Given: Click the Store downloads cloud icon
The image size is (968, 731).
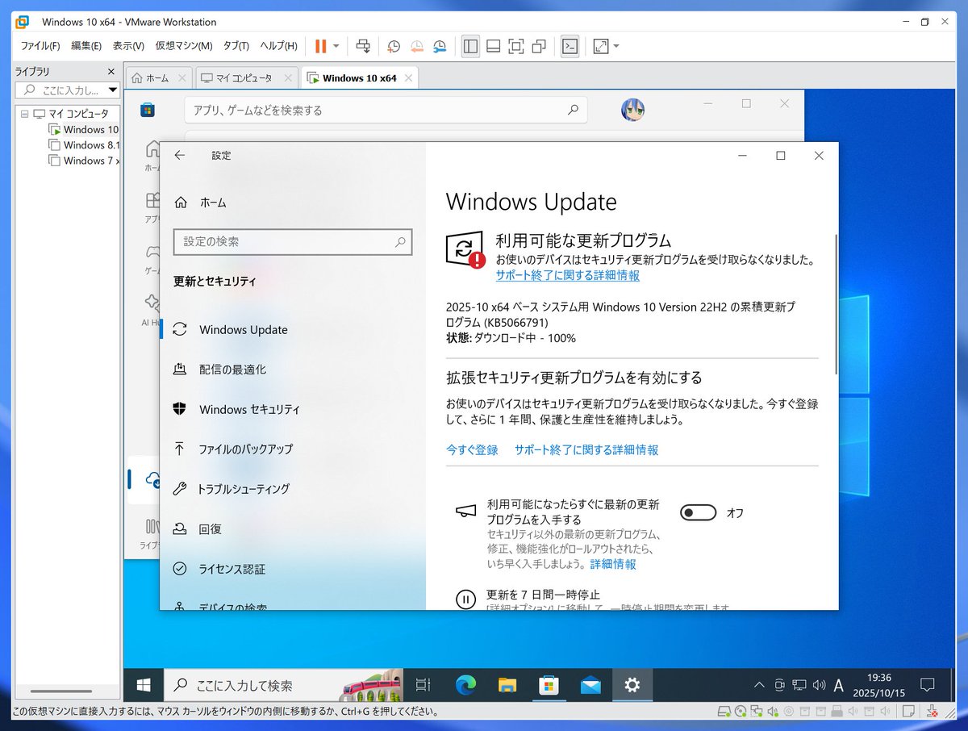Looking at the screenshot, I should point(152,480).
